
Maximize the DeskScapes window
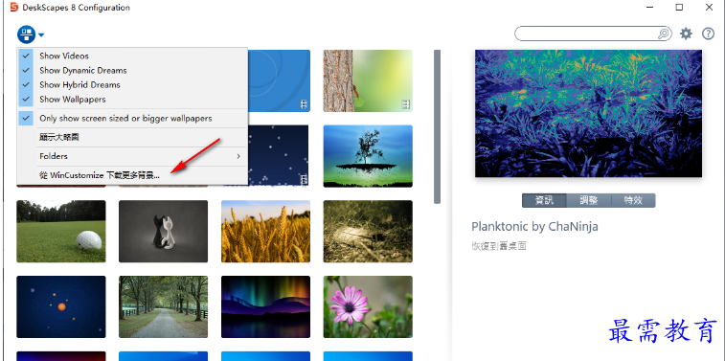[x=679, y=7]
